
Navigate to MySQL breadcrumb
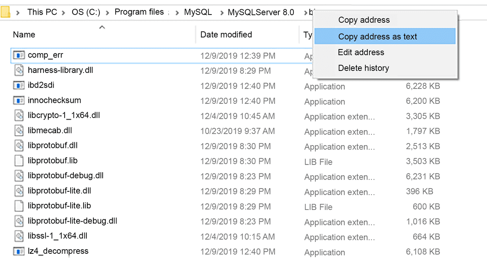click(198, 12)
